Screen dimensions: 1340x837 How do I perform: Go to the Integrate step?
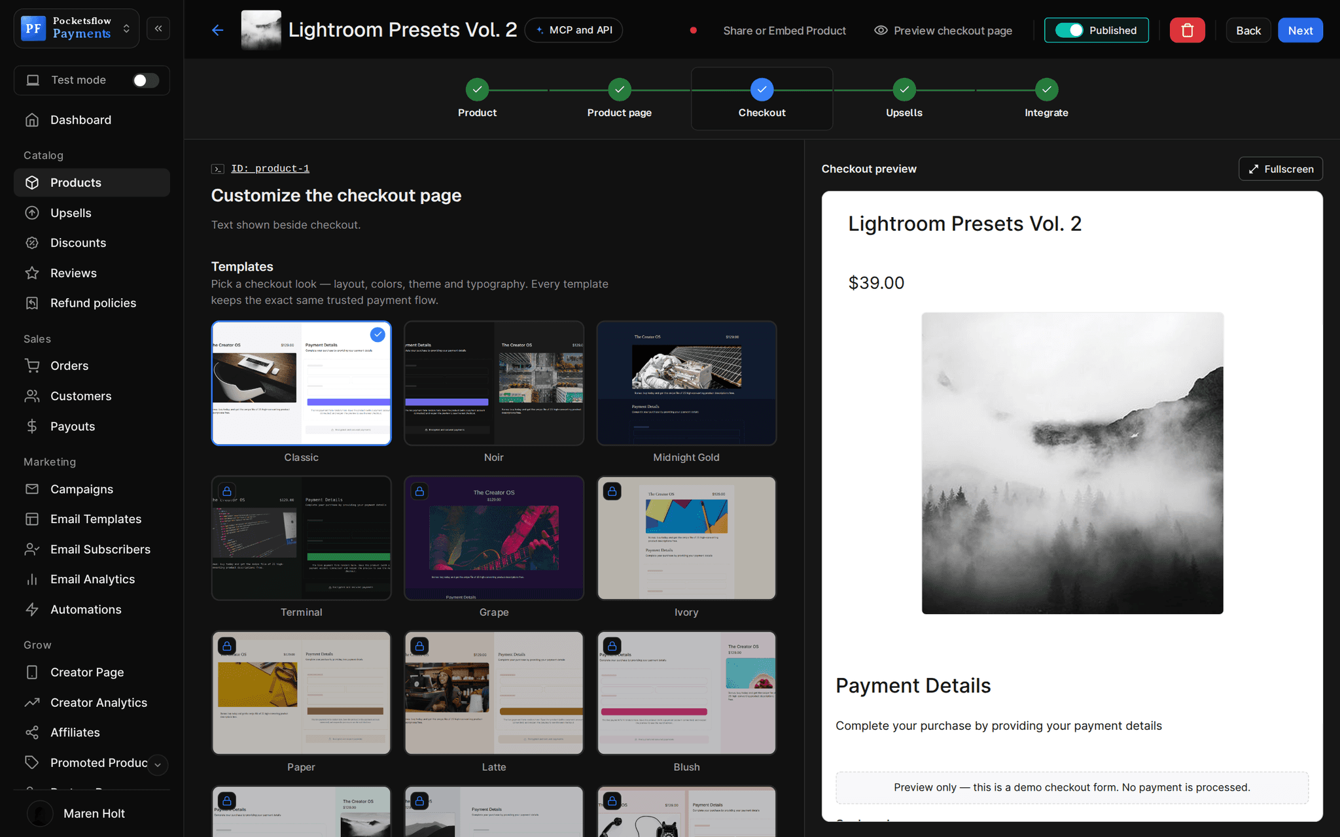tap(1046, 99)
